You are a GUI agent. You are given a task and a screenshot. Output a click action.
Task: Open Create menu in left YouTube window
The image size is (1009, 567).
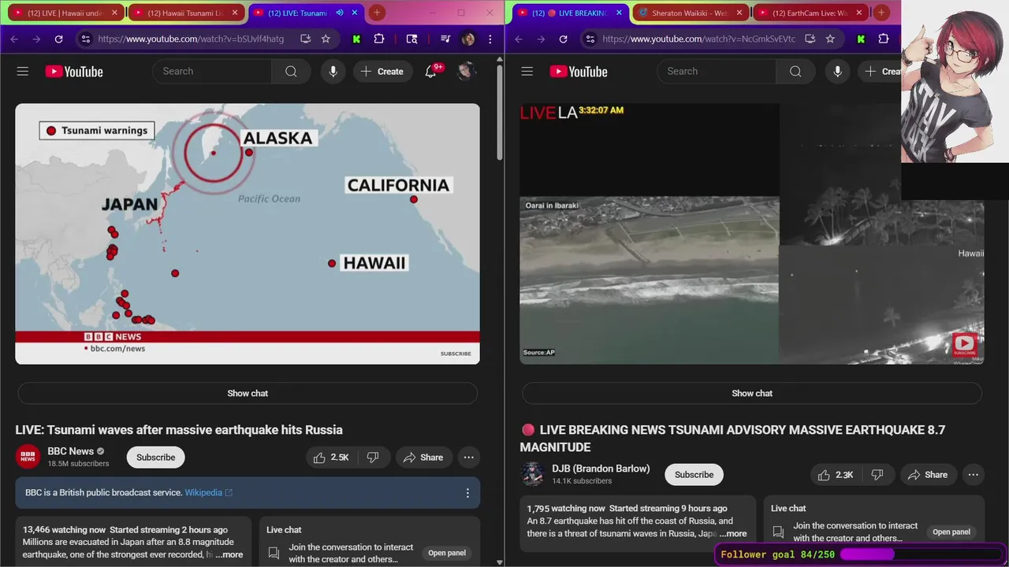[x=382, y=72]
